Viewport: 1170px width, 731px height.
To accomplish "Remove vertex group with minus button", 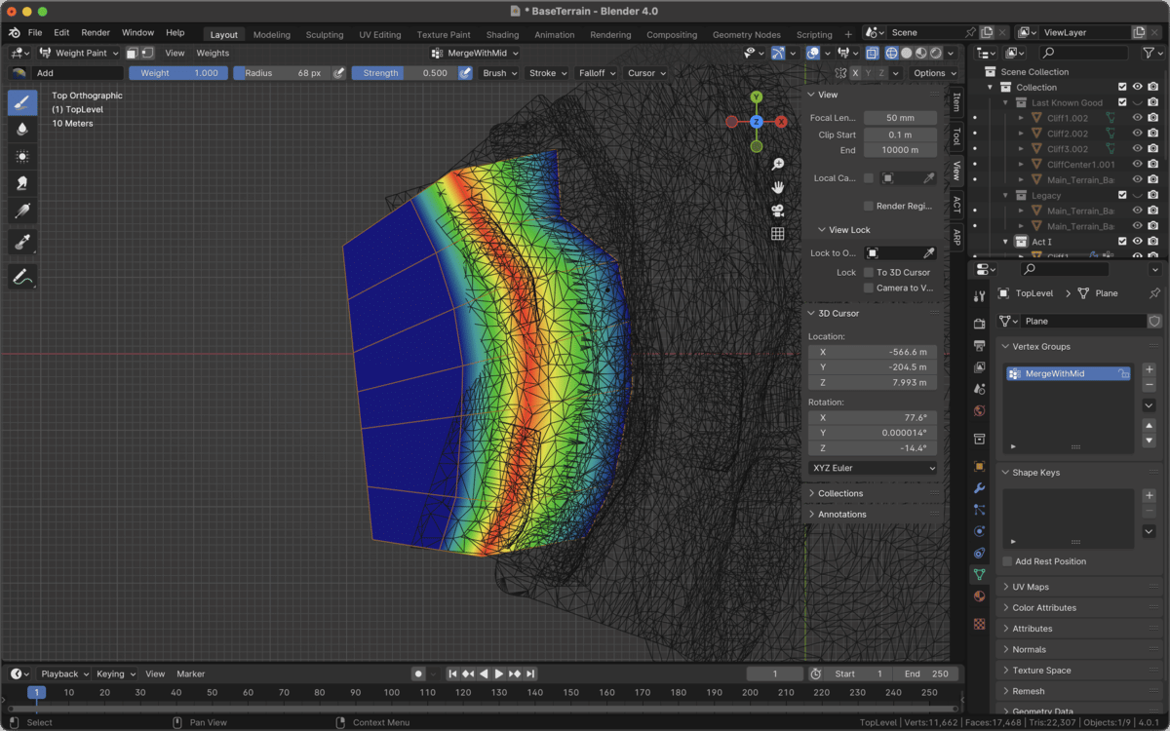I will click(x=1150, y=386).
